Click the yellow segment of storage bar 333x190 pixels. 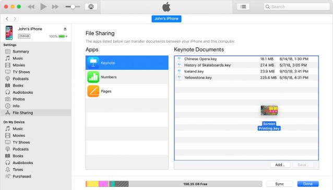(x=93, y=184)
